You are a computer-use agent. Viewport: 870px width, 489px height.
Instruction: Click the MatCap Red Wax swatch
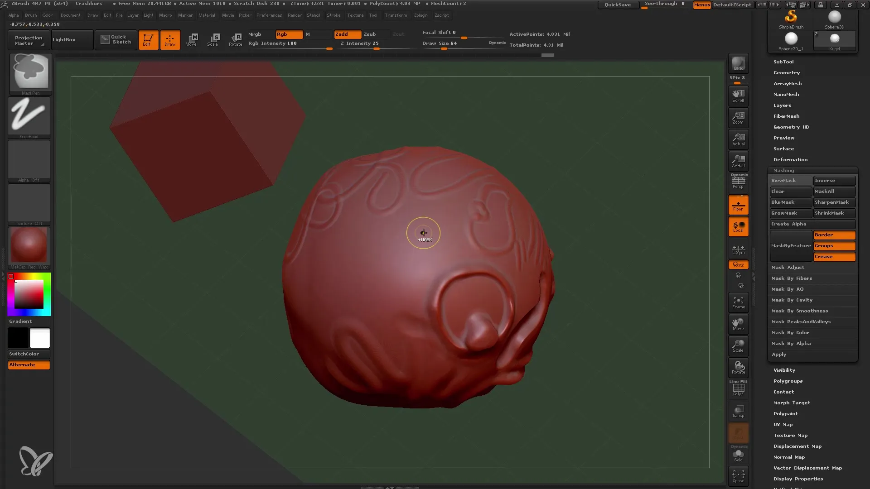pyautogui.click(x=28, y=246)
